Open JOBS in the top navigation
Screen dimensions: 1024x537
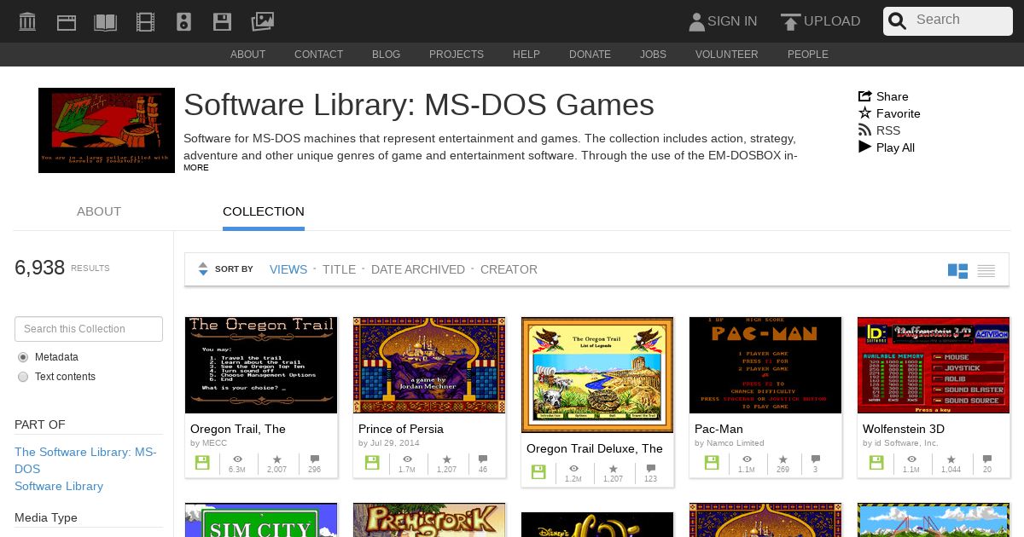click(653, 55)
